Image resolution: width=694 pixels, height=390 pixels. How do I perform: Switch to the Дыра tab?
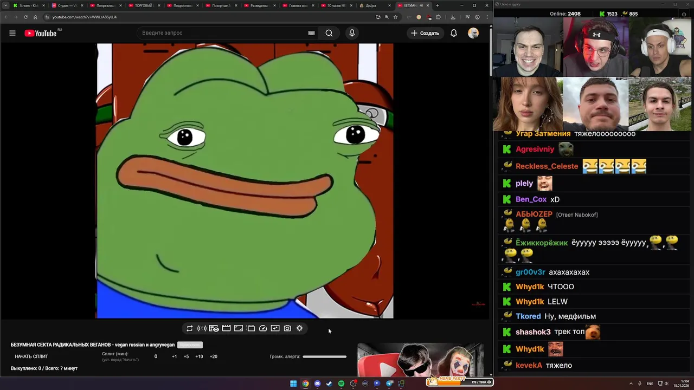click(x=374, y=5)
